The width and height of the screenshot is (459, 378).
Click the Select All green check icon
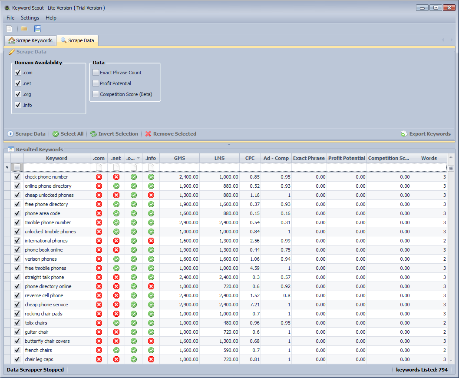tap(56, 134)
